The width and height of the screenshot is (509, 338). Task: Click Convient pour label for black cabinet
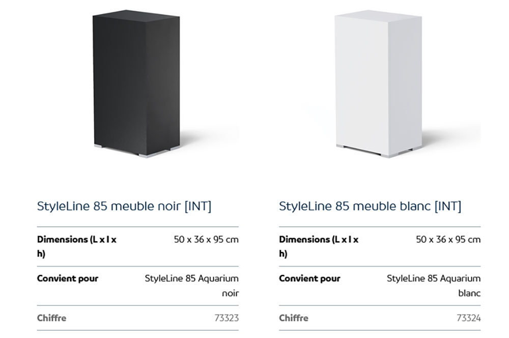click(x=68, y=278)
